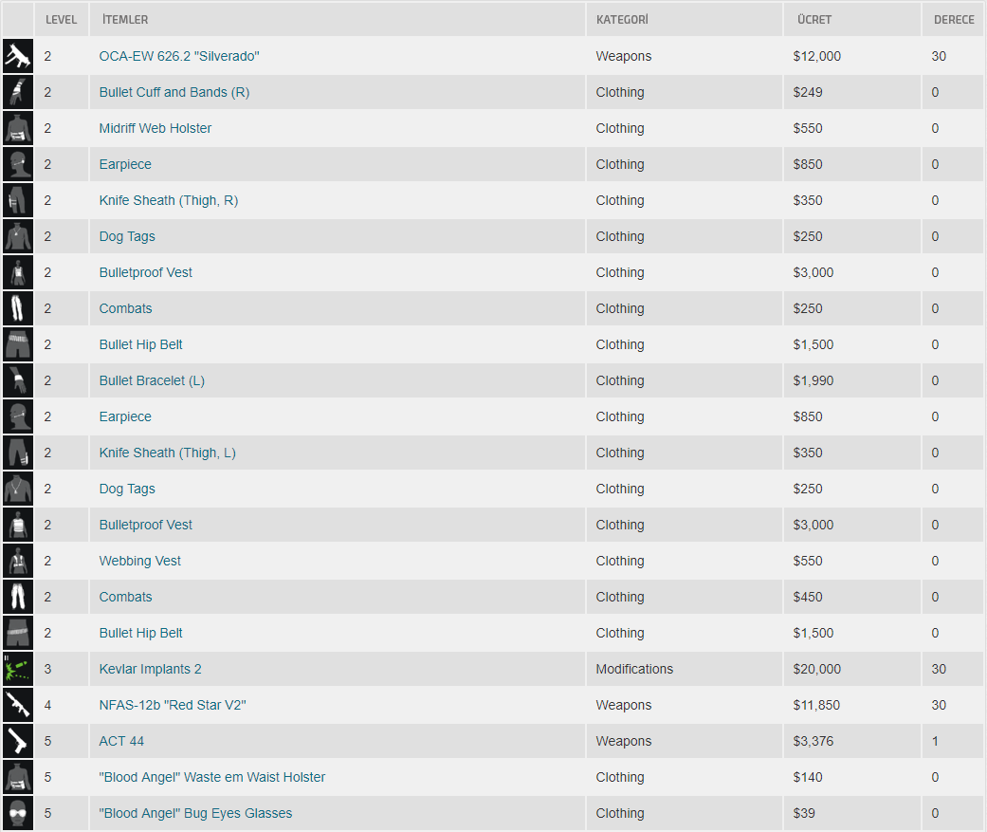Click the NFAS-12b Red Star V2 shotgun icon
This screenshot has width=987, height=832.
click(18, 705)
